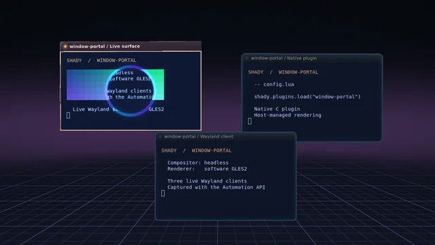The image size is (435, 245).
Task: Click the terminal cursor in Native plugin window
Action: click(249, 121)
